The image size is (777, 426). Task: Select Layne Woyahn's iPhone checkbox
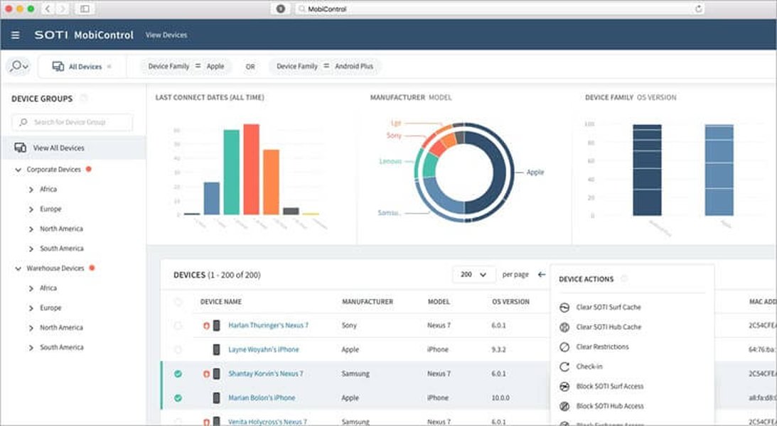[178, 350]
